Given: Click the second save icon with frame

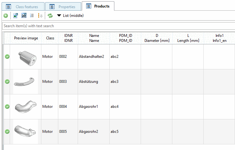Looking at the screenshot, I should 24,16.
